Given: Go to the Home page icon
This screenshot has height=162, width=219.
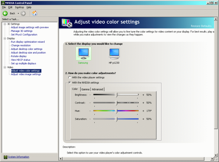Looking at the screenshot, I should [x=34, y=13].
